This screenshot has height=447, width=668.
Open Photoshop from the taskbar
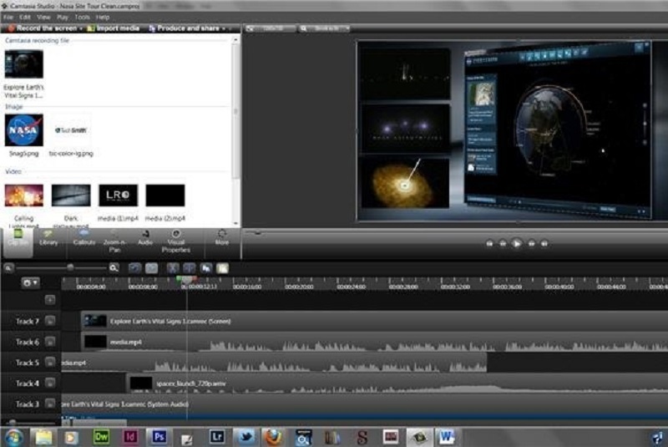(x=159, y=437)
